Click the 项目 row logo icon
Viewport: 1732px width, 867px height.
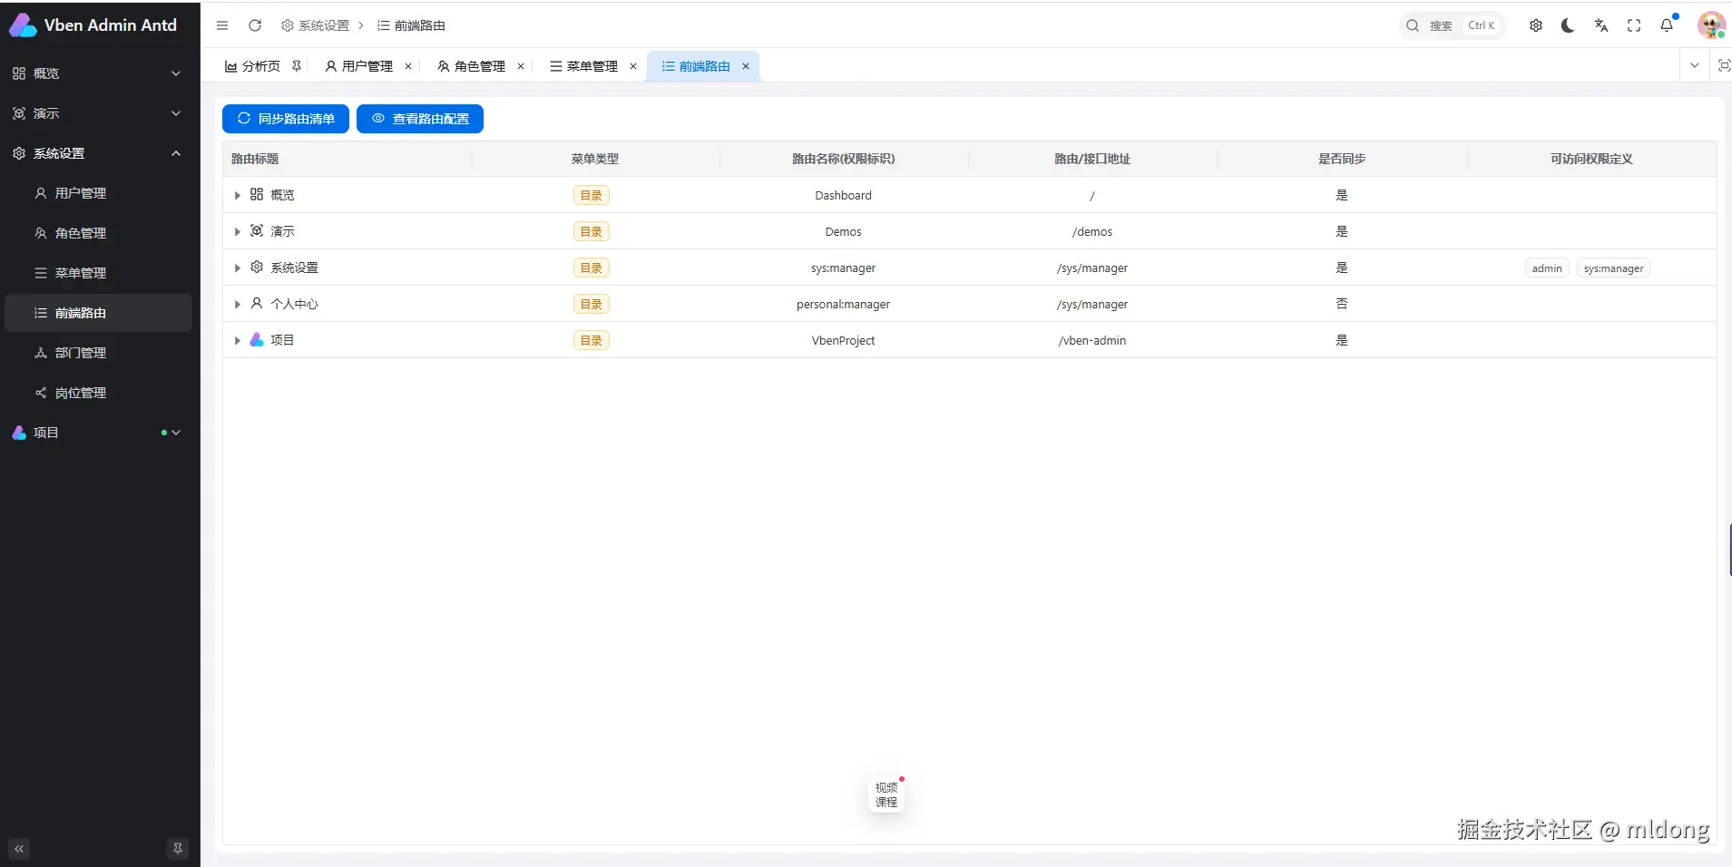click(257, 339)
